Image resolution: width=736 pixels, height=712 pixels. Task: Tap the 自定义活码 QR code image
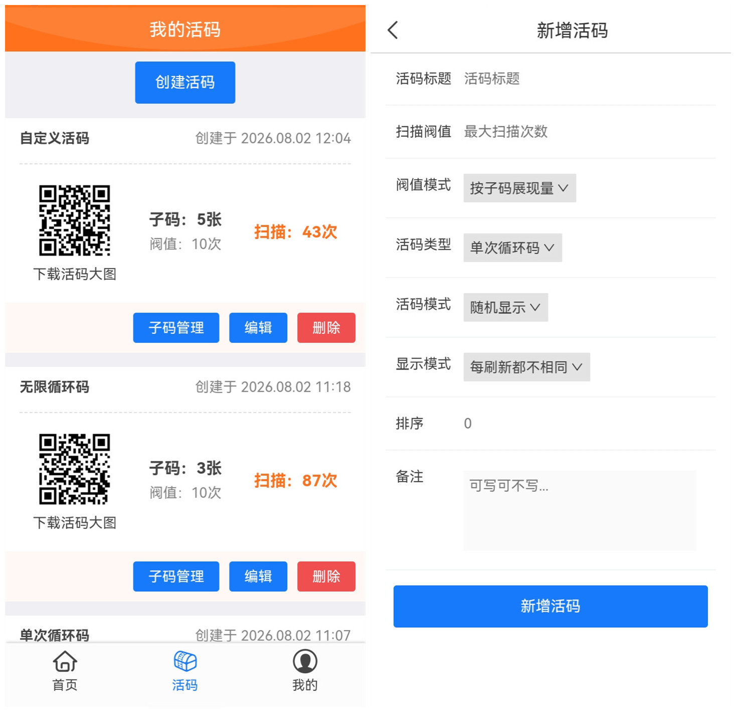(75, 221)
